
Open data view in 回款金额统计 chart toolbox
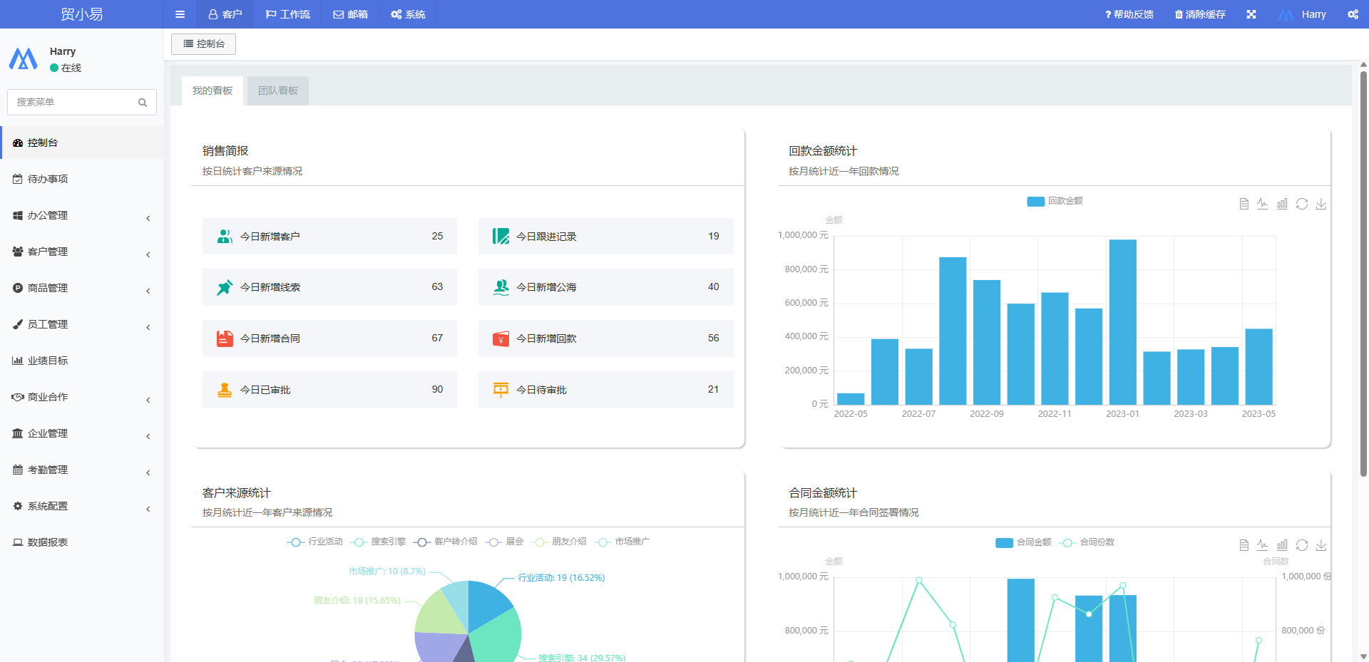[x=1244, y=204]
